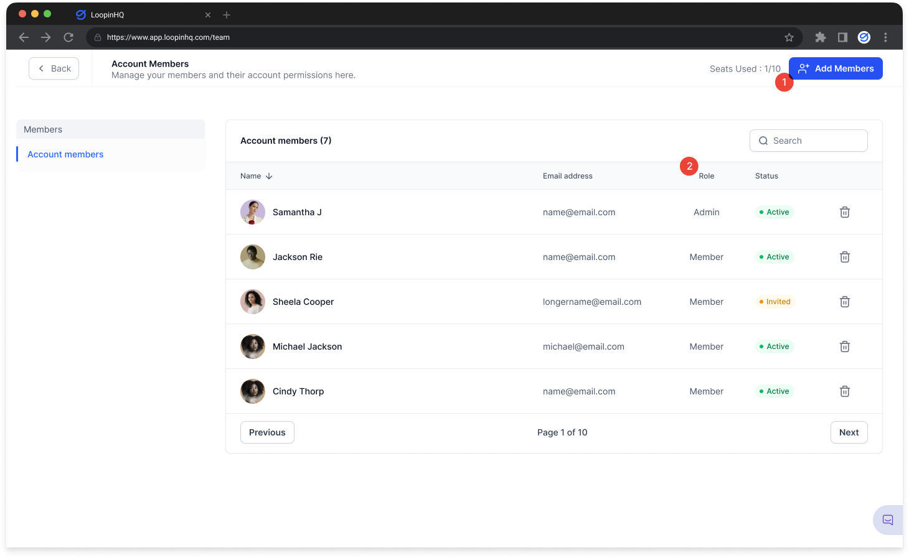Open the chat support widget icon
Viewport: 909px width, 558px height.
[888, 520]
